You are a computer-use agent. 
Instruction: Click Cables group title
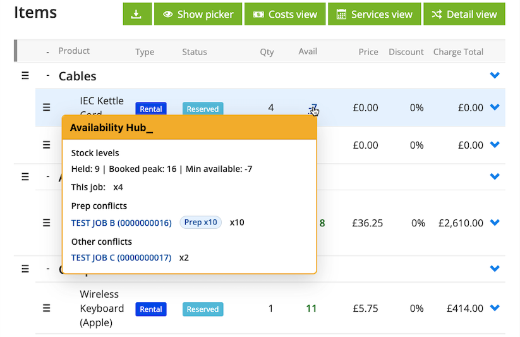point(77,77)
